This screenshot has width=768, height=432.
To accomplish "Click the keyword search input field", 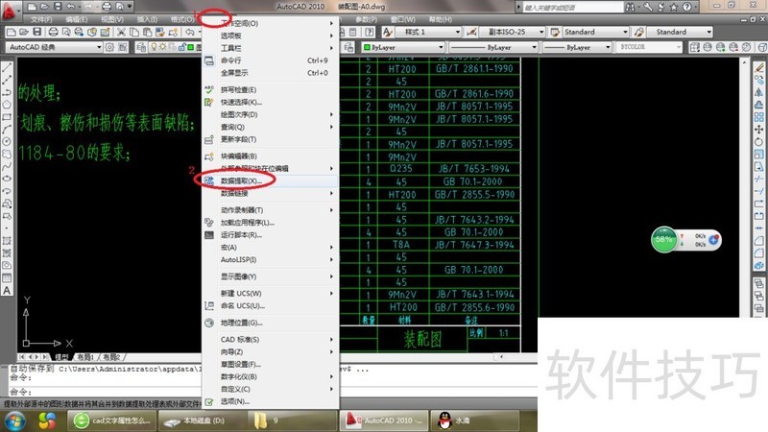I will click(x=571, y=8).
